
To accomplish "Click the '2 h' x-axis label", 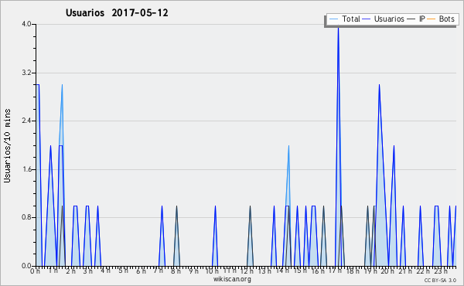I will tap(70, 271).
